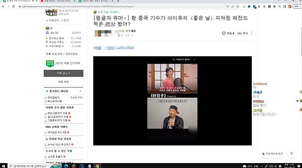Click the 1:1 채팅 button beside author
The height and width of the screenshot is (168, 302).
pyautogui.click(x=131, y=31)
